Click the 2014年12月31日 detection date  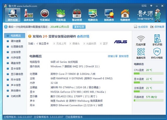[x=60, y=27]
